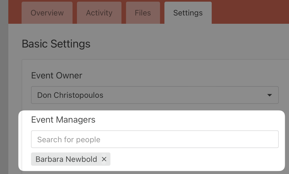Screen dimensions: 289x174
Task: Click the Barbara Newbold name text
Action: click(66, 159)
